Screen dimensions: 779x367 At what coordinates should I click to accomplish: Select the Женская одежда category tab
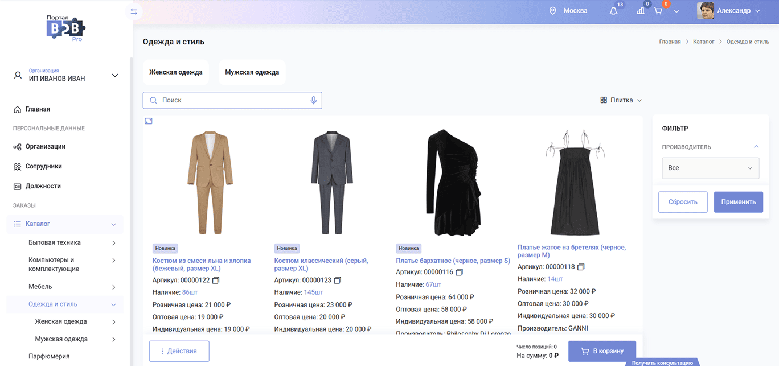coord(176,72)
